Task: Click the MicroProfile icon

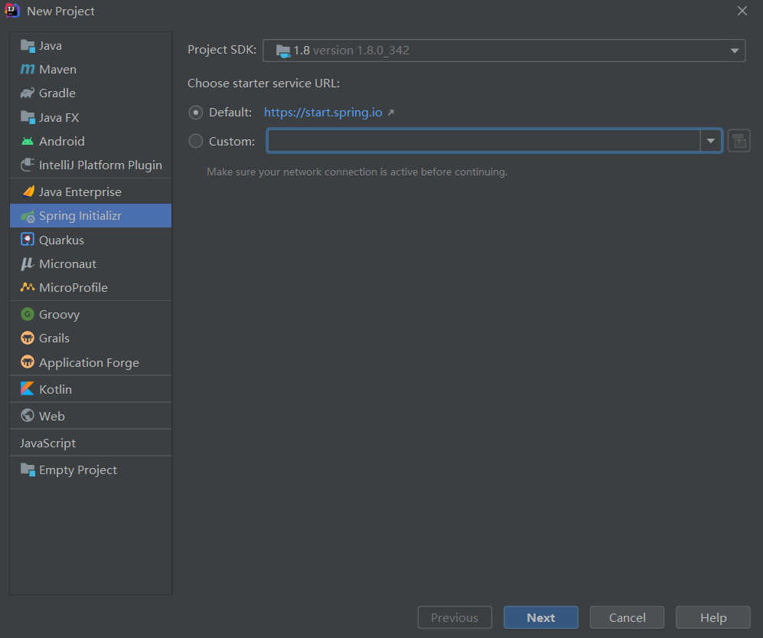Action: point(28,287)
